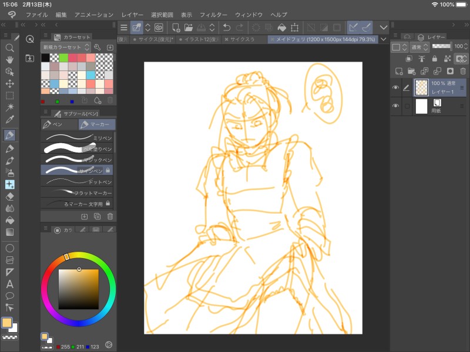
Task: Select the Zoom magnifier tool
Action: point(9,48)
